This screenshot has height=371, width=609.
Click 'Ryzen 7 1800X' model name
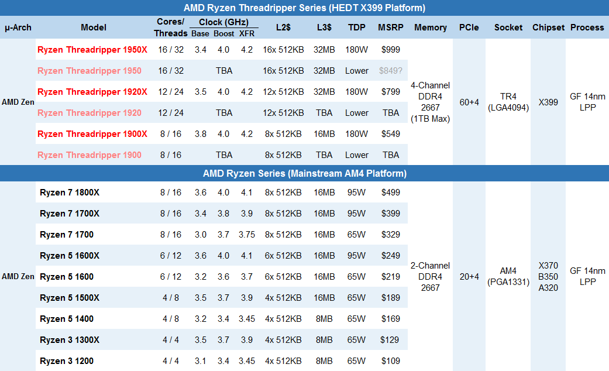click(x=70, y=193)
